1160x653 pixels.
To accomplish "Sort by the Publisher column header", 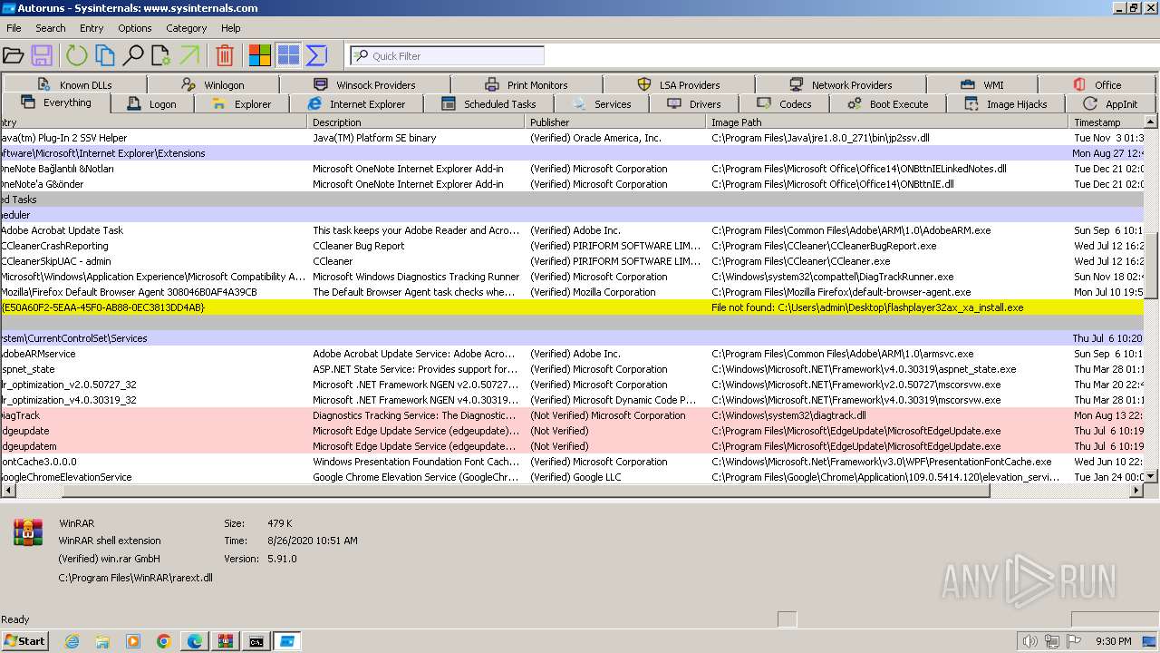I will pyautogui.click(x=616, y=122).
